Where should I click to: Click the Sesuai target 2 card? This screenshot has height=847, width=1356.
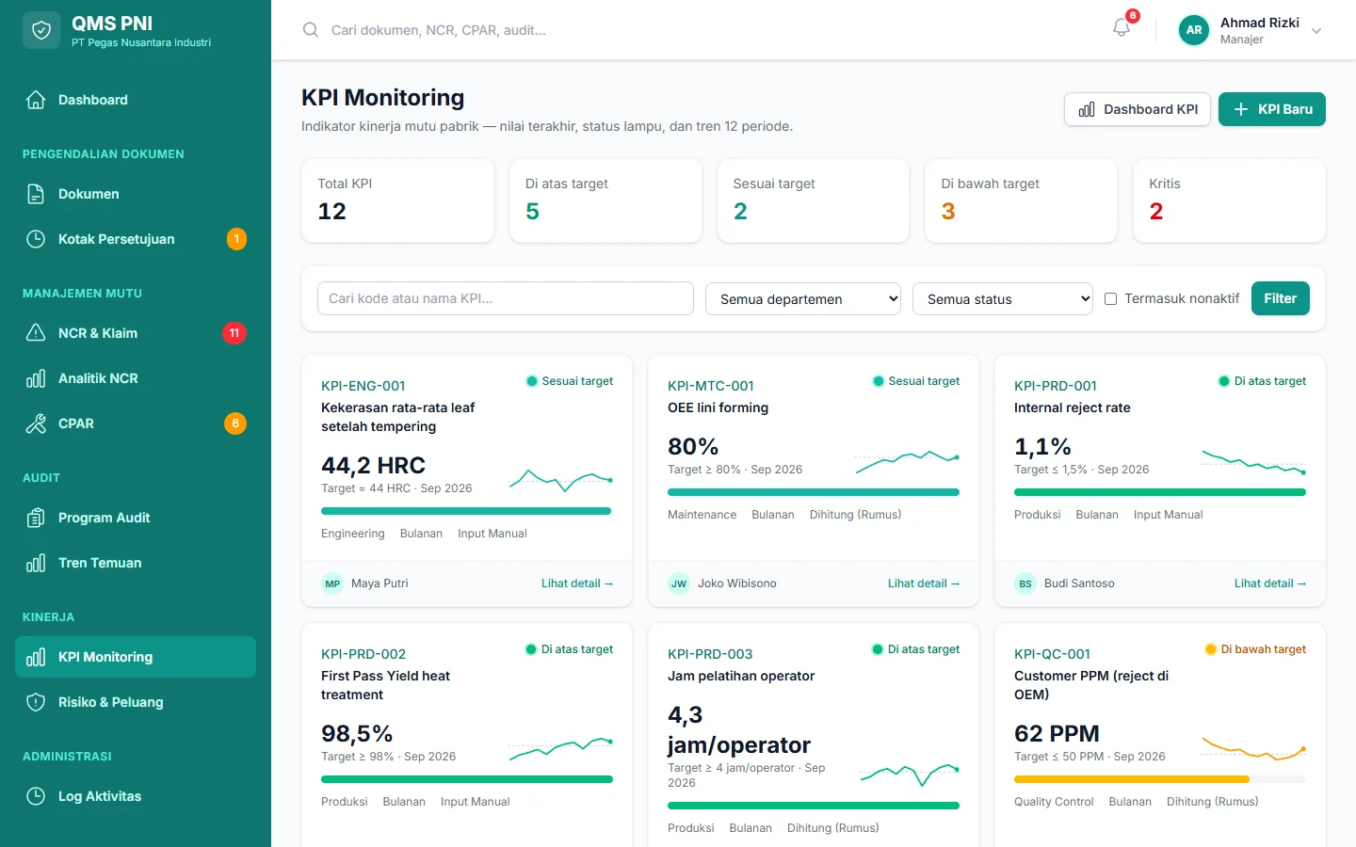(814, 200)
